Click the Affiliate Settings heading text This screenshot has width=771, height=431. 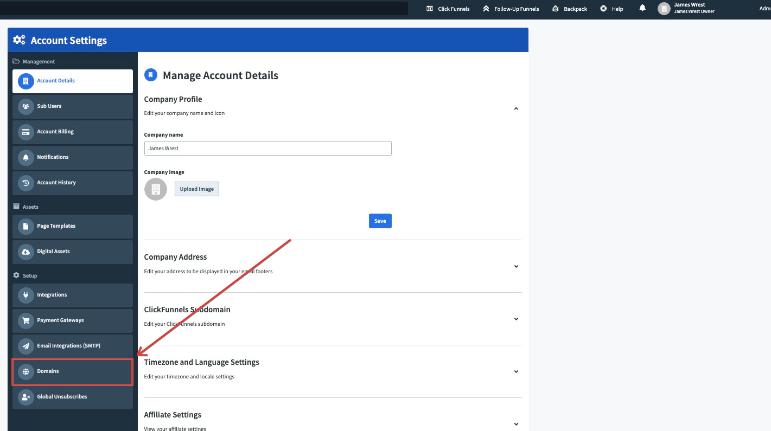pos(173,415)
